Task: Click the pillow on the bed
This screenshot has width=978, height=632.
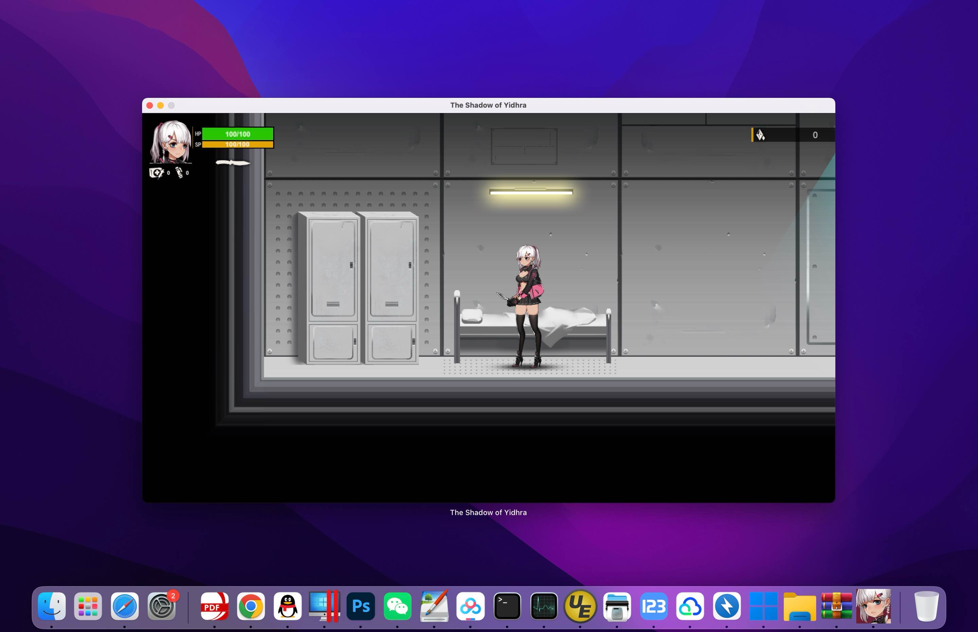Action: coord(472,316)
